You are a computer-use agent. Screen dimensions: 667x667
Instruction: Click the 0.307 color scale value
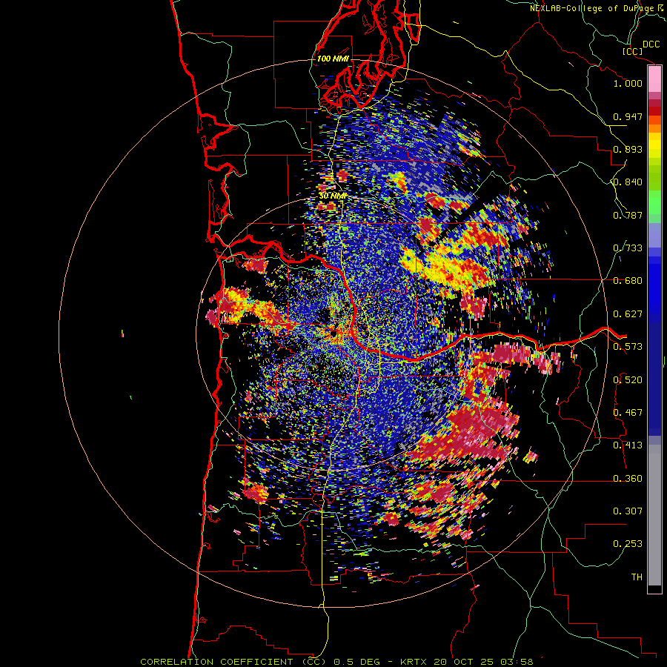(628, 511)
